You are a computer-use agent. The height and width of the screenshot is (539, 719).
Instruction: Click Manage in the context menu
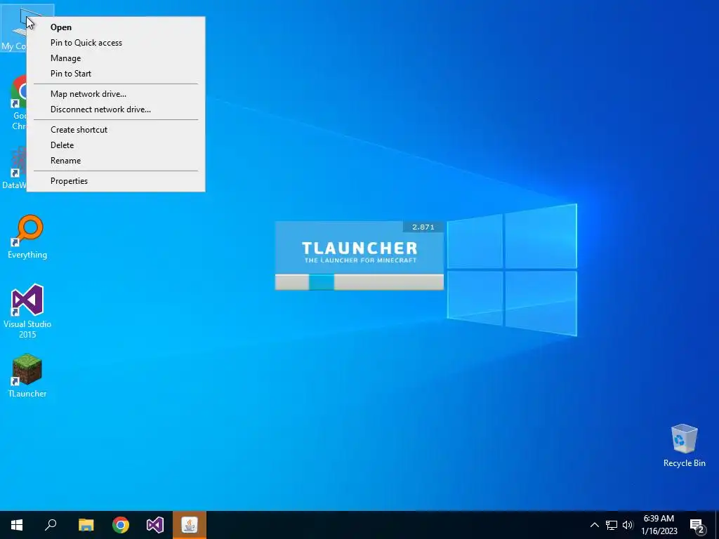[x=116, y=58]
